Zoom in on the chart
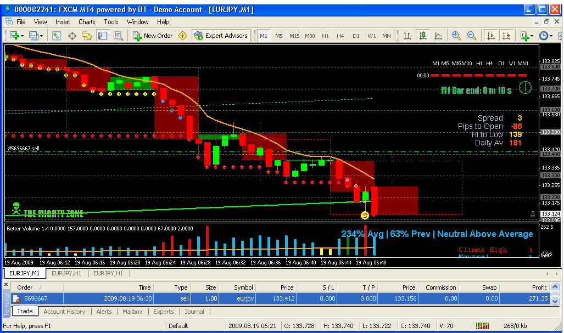The width and height of the screenshot is (564, 333). point(456,36)
